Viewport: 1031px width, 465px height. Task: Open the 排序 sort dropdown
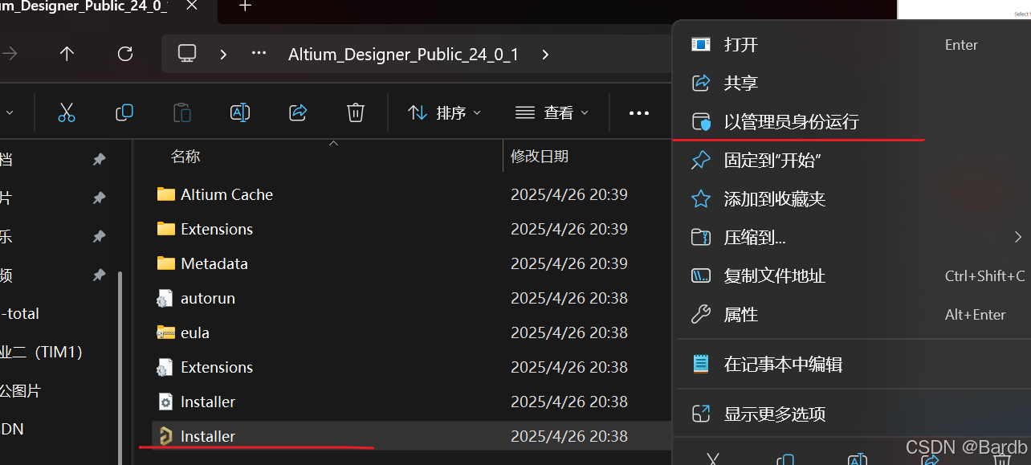[444, 113]
